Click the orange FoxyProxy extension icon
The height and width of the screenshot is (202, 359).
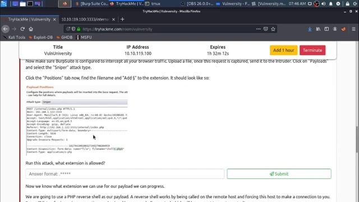[343, 29]
